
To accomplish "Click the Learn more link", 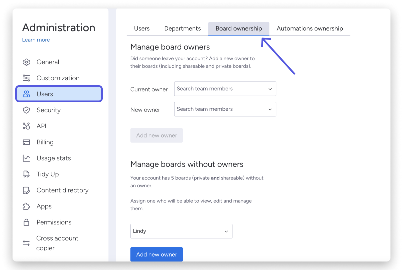I will coord(36,40).
